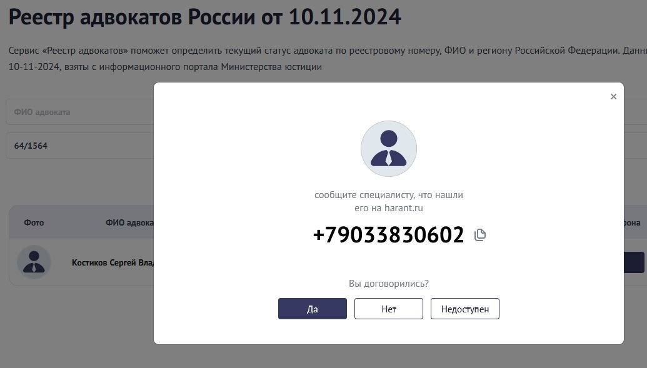Click the Реестр адвокатов России page heading
647x368 pixels.
click(204, 17)
